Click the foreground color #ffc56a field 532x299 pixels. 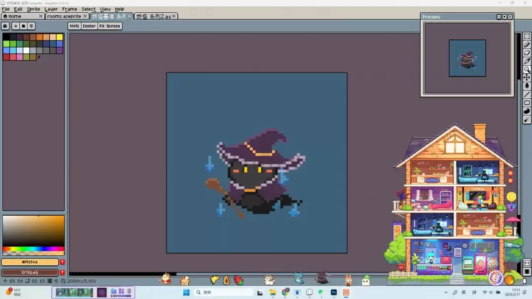(x=30, y=262)
